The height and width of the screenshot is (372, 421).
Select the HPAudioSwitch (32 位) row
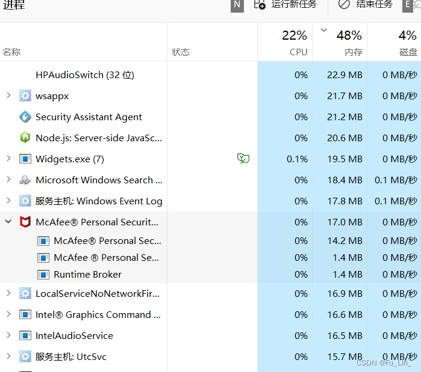tap(211, 75)
